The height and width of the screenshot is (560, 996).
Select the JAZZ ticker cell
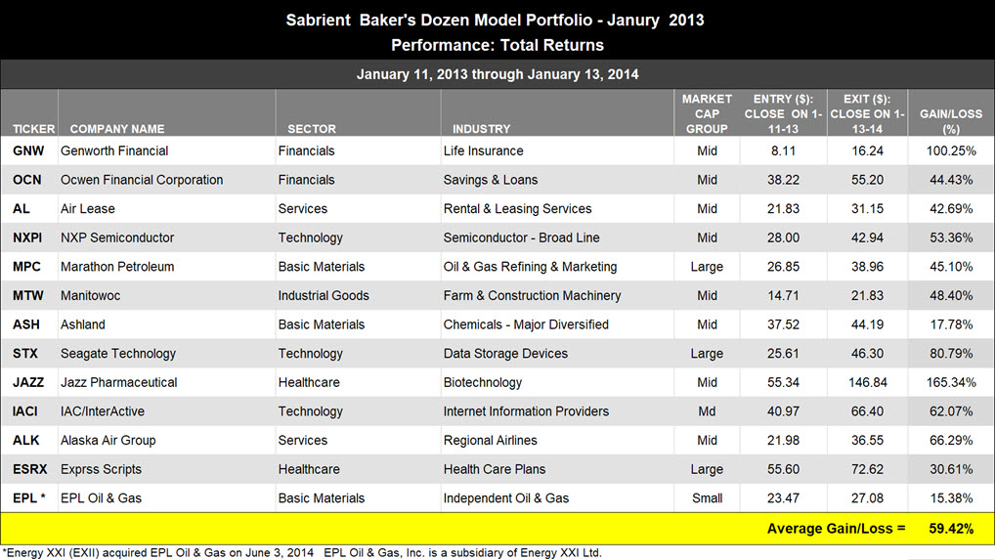28,383
